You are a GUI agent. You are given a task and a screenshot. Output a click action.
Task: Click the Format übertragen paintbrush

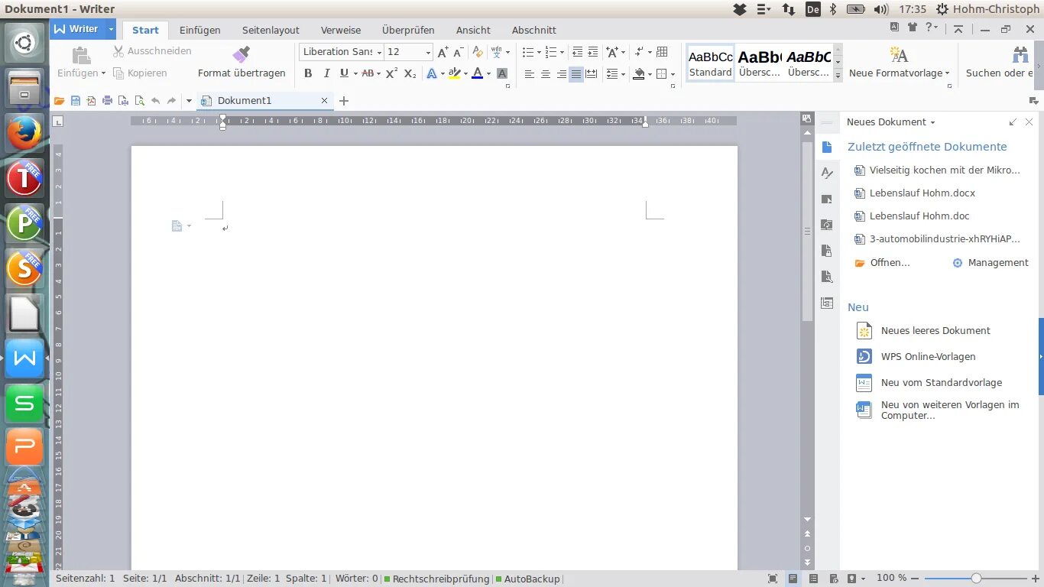tap(242, 54)
